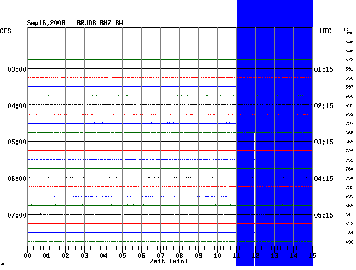Click the 02:15 UTC time label
This screenshot has height=270, width=356.
click(324, 106)
